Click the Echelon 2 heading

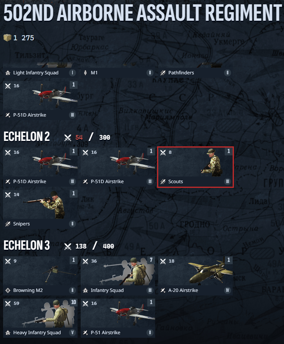[27, 137]
